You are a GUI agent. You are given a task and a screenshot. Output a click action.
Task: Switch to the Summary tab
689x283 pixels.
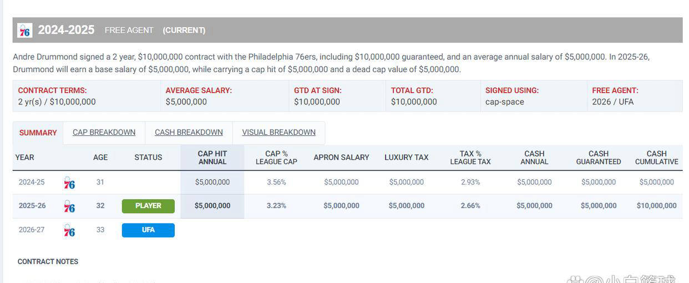(38, 133)
